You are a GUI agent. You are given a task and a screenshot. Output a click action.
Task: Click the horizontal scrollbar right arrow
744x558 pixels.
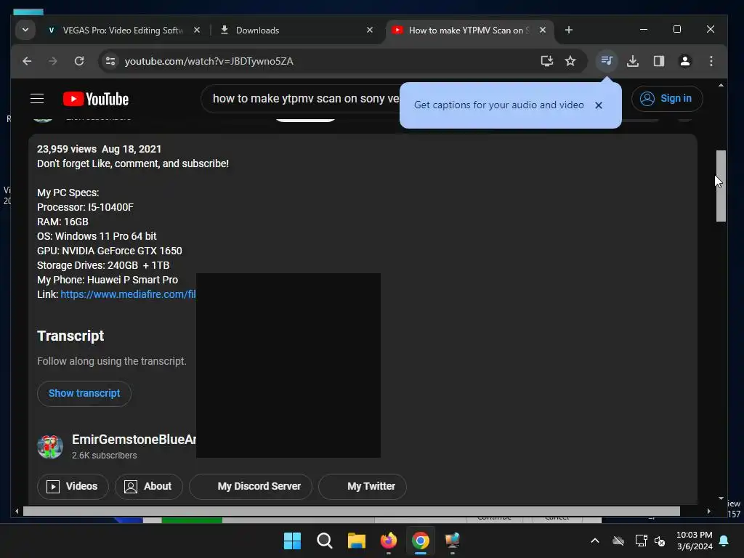pos(709,511)
